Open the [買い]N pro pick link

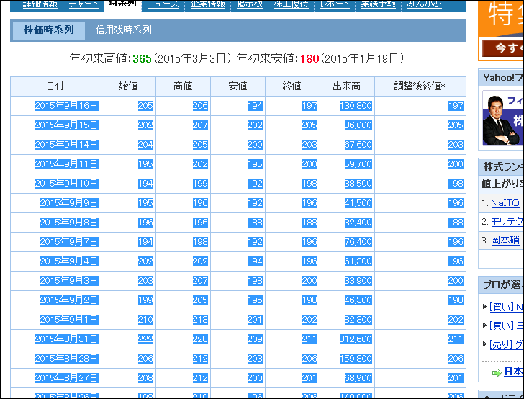(x=506, y=307)
